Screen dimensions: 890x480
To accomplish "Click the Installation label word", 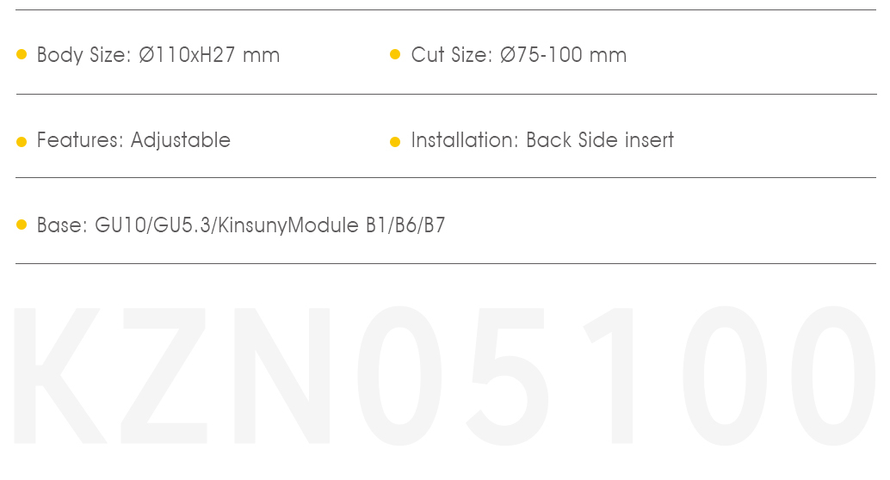I will click(x=465, y=140).
